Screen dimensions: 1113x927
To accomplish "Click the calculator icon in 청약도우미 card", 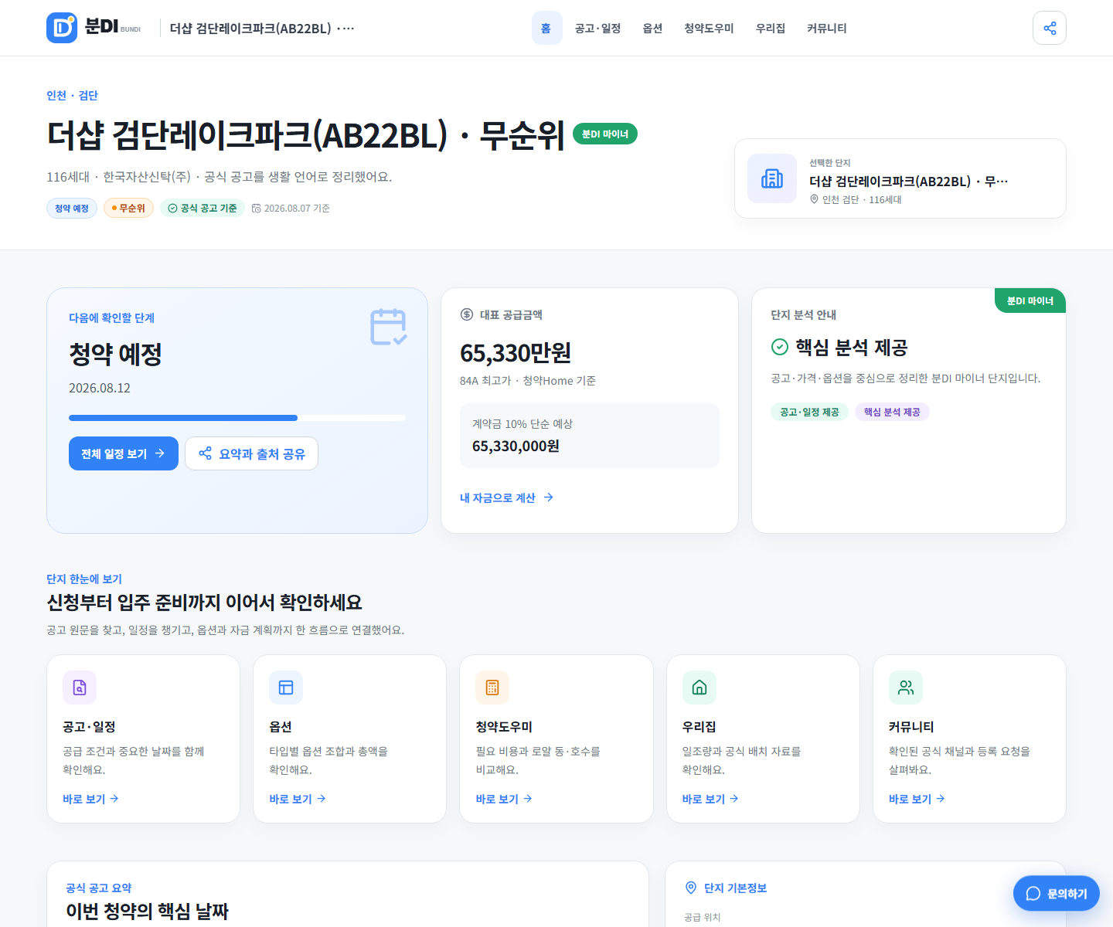I will click(x=492, y=688).
